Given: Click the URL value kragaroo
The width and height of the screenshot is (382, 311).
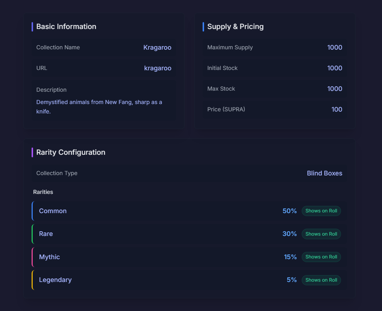Looking at the screenshot, I should 158,68.
